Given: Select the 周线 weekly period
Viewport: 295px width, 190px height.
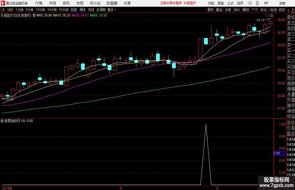Looking at the screenshot, I should tap(82, 10).
